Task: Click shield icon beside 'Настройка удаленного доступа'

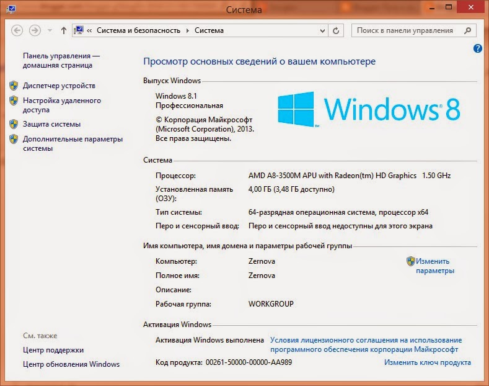Action: click(14, 101)
